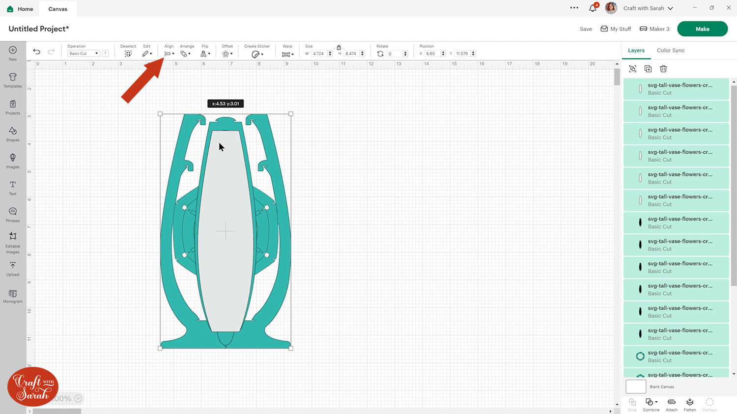
Task: Toggle the size aspect ratio lock
Action: click(x=339, y=47)
